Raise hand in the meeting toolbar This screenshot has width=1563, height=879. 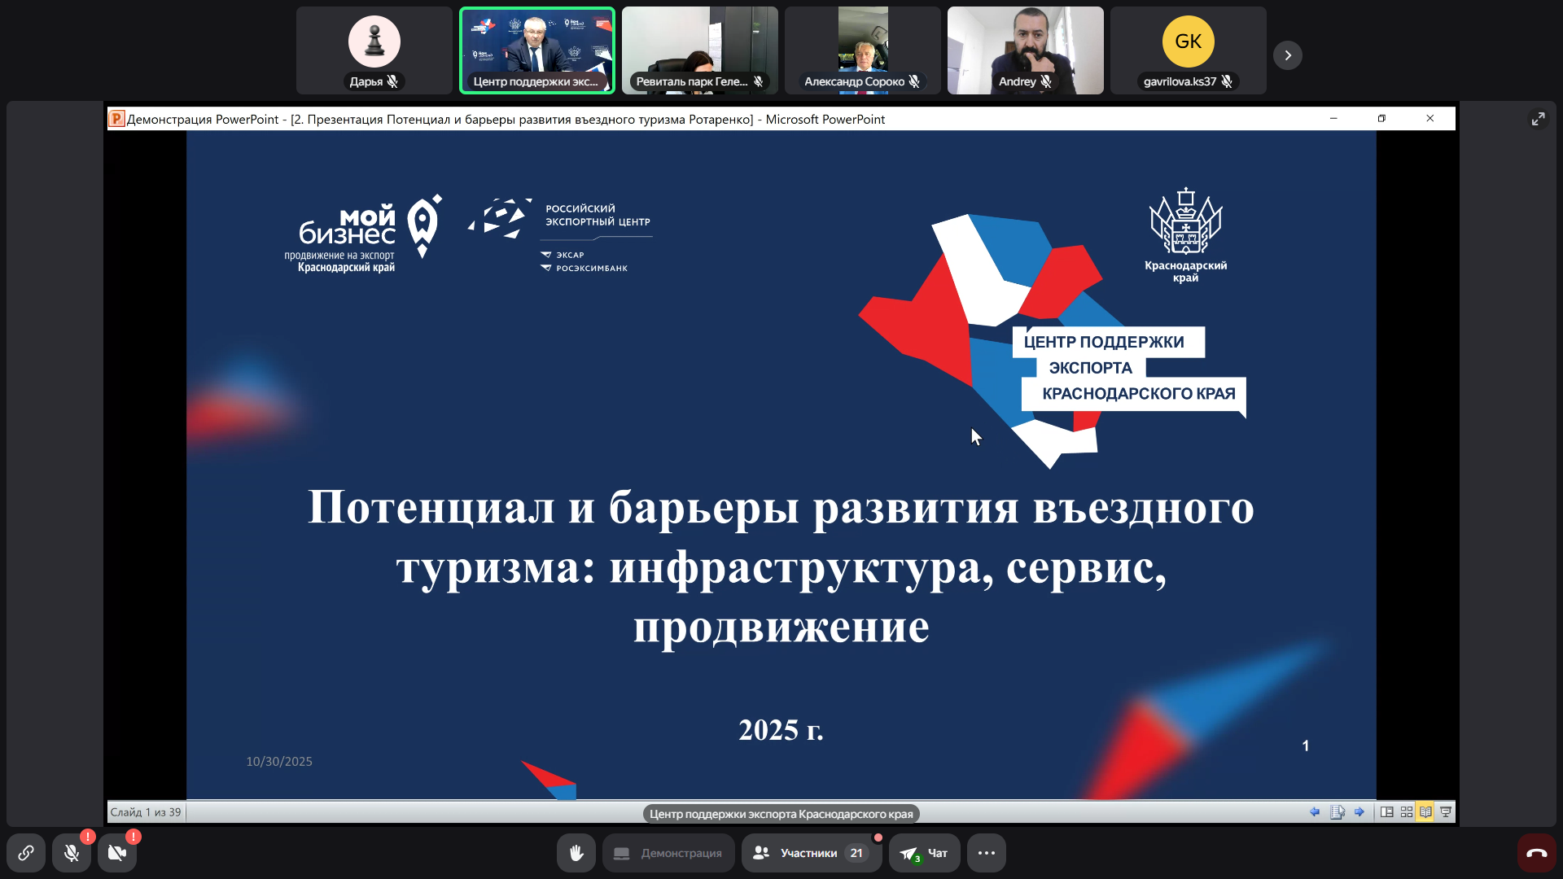576,853
